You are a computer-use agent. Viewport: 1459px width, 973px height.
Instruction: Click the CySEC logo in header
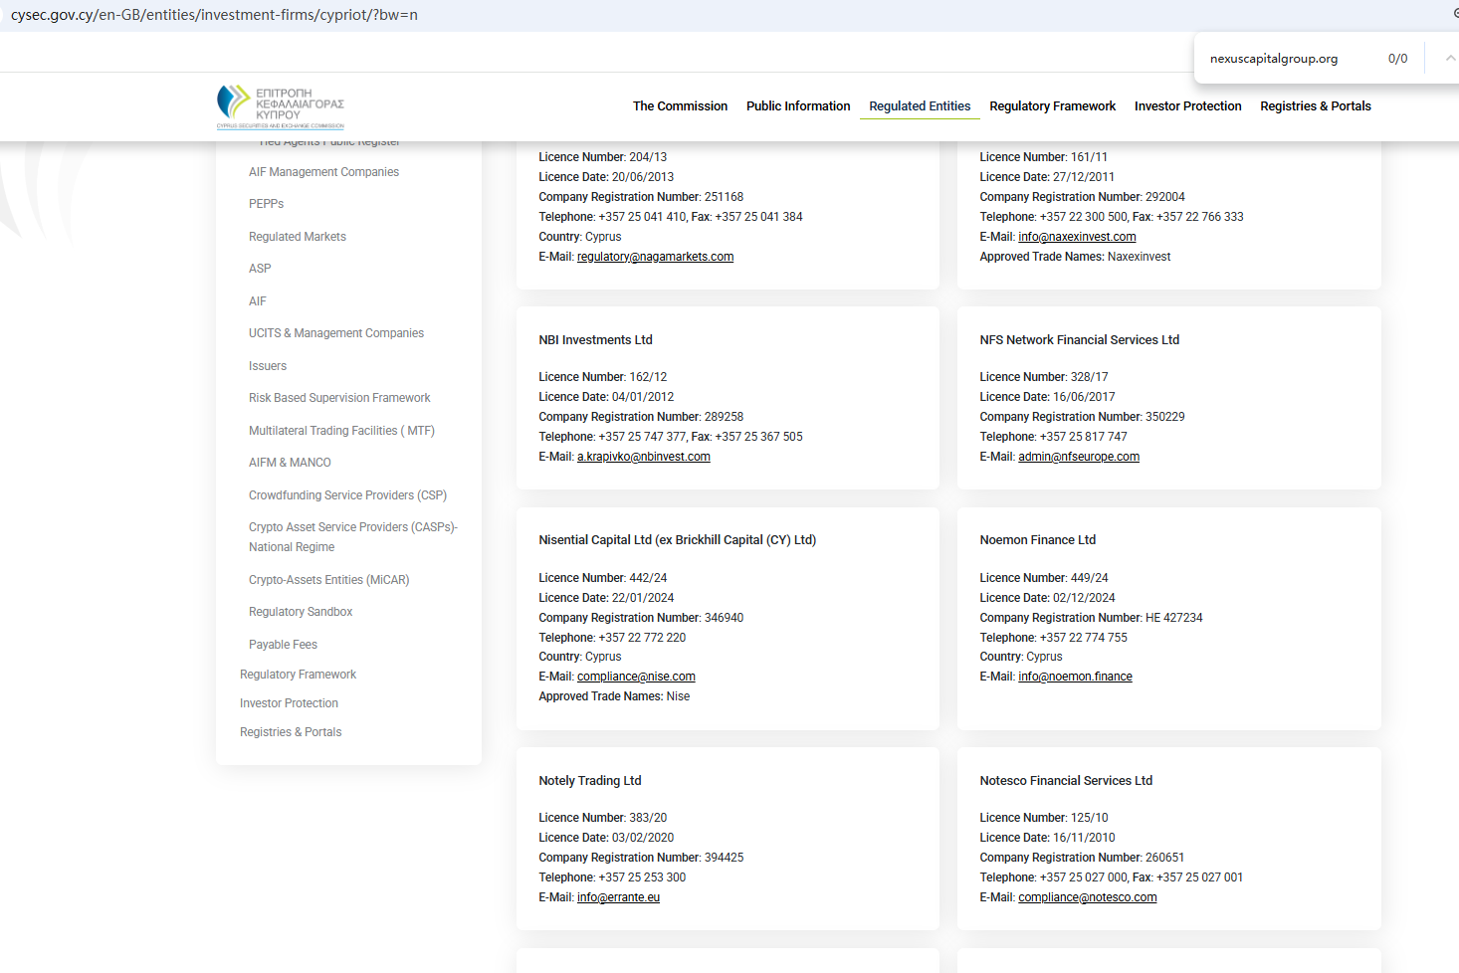pos(281,106)
